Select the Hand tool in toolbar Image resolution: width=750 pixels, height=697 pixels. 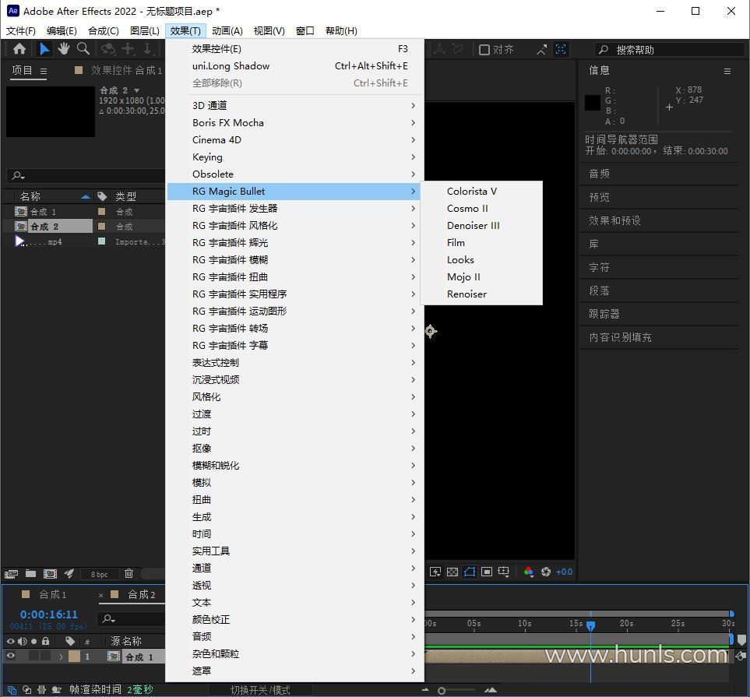64,49
